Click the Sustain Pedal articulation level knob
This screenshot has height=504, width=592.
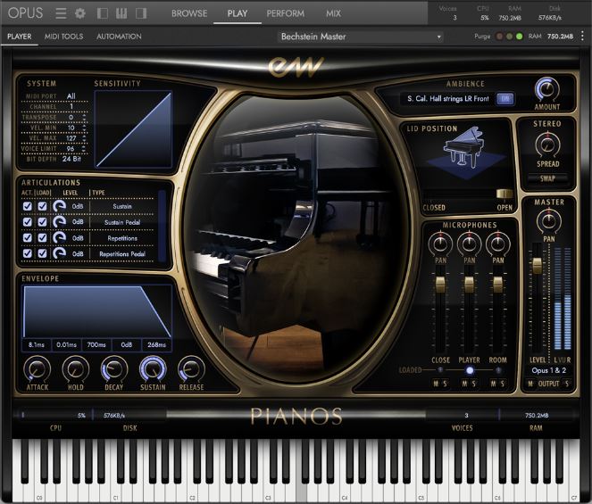click(x=59, y=222)
